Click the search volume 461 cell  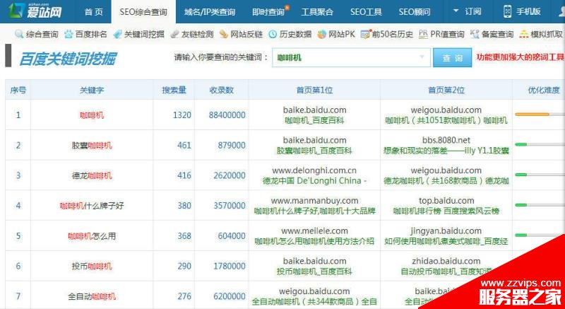click(x=184, y=146)
